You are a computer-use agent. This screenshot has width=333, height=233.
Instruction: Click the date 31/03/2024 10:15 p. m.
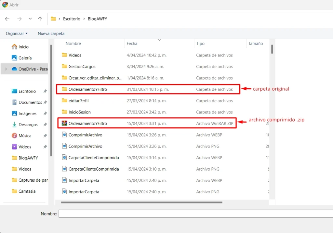pyautogui.click(x=148, y=89)
